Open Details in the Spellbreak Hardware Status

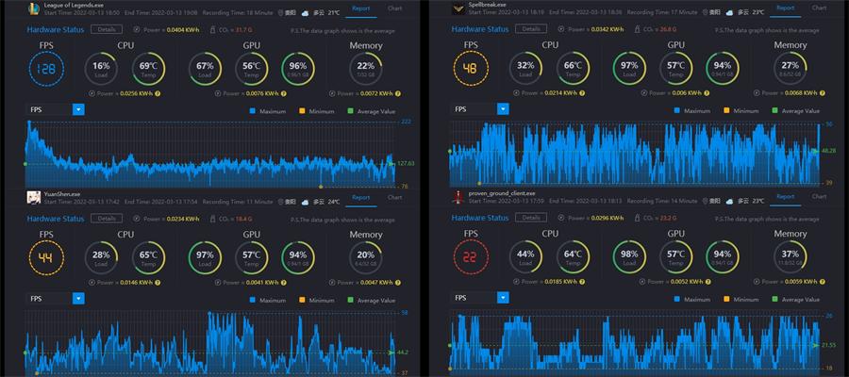pos(530,29)
